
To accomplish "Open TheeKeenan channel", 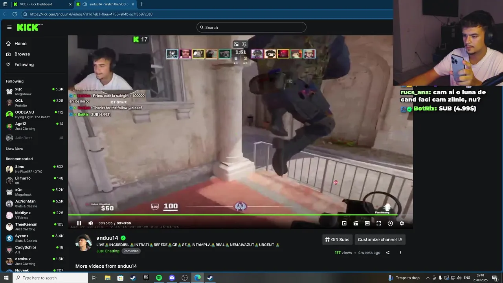I will pyautogui.click(x=34, y=227).
